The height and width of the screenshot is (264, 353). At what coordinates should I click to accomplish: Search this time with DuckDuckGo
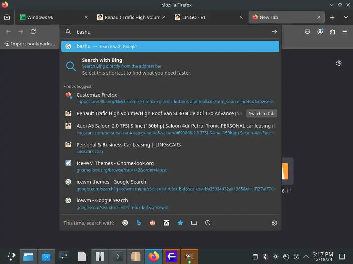click(152, 223)
